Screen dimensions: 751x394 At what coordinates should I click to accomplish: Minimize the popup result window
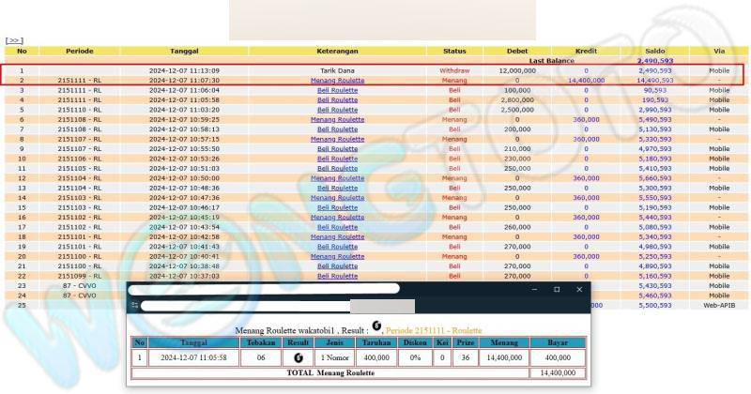pyautogui.click(x=532, y=289)
